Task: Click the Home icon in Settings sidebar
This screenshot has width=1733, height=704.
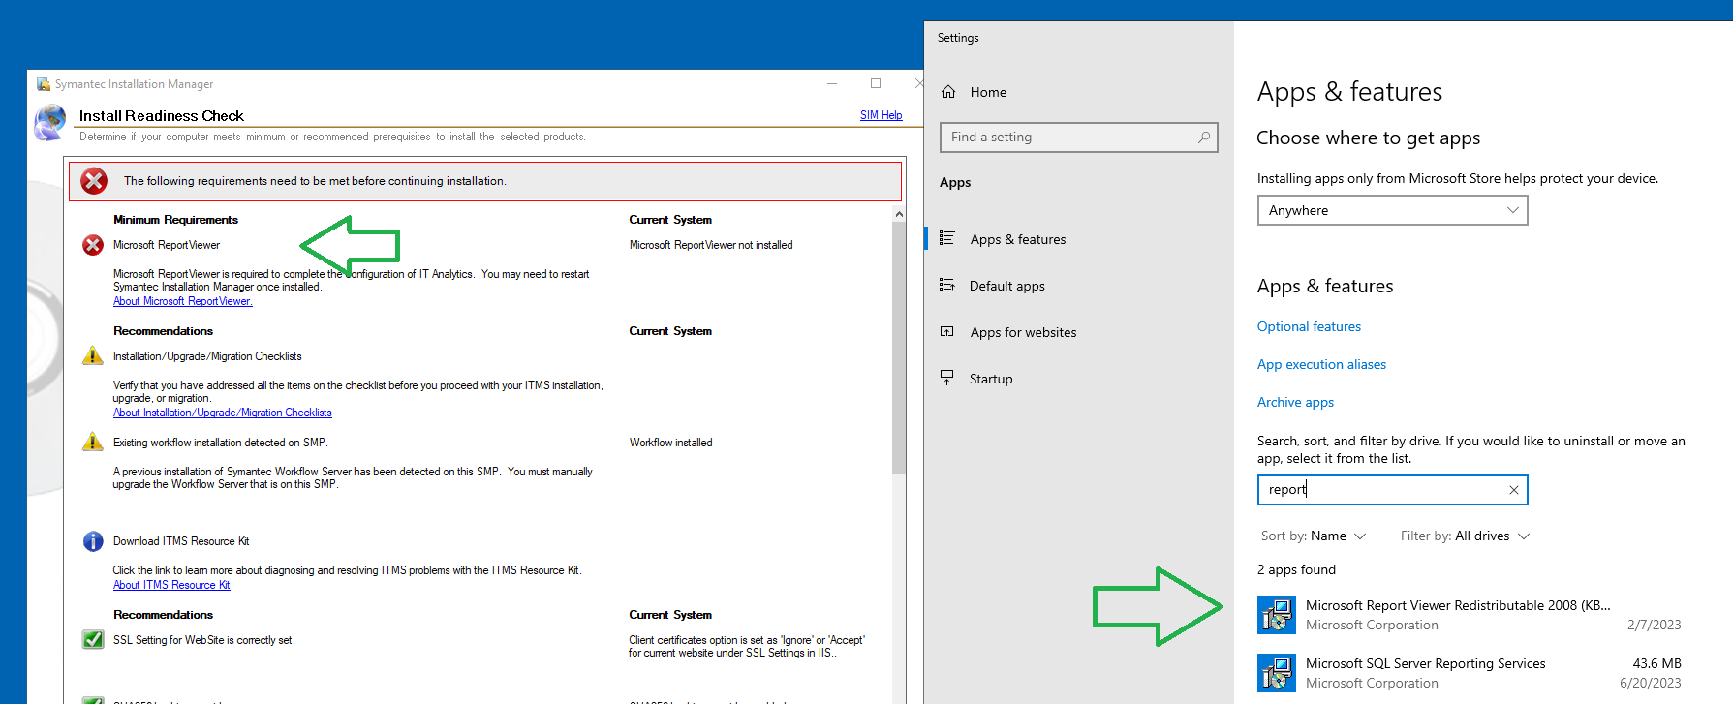Action: coord(948,92)
